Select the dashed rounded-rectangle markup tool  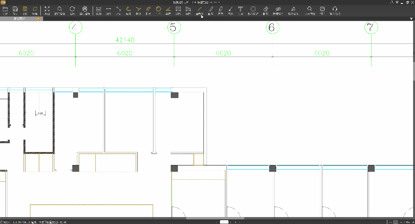pos(253,11)
